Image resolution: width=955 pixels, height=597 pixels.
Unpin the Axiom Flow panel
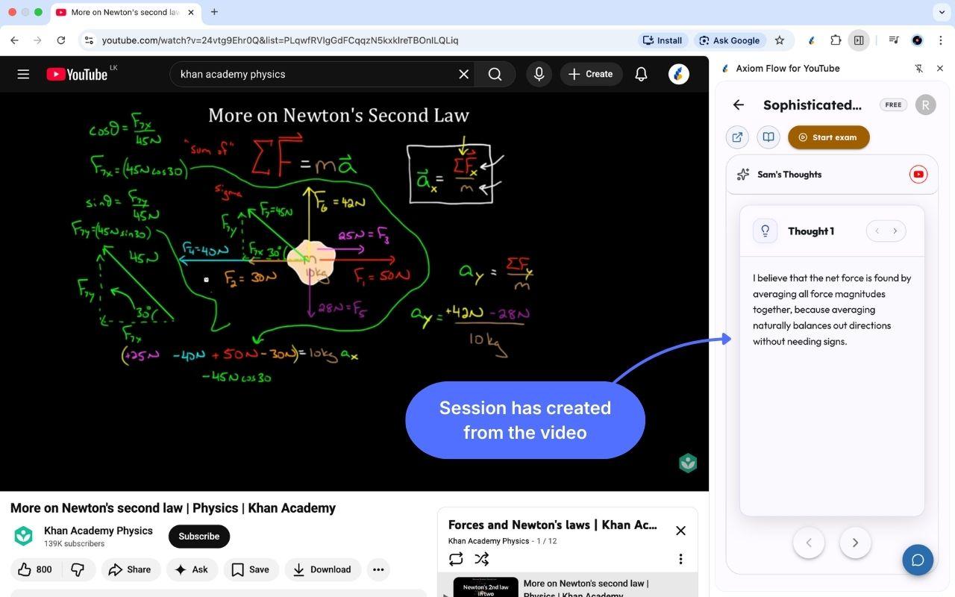point(918,68)
